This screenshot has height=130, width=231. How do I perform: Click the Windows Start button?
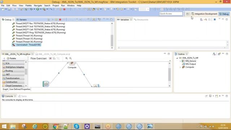point(4,126)
